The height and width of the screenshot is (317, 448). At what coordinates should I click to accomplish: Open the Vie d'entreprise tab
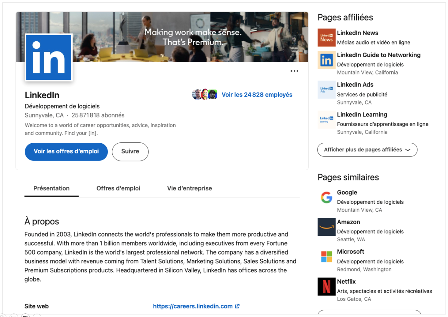[190, 188]
